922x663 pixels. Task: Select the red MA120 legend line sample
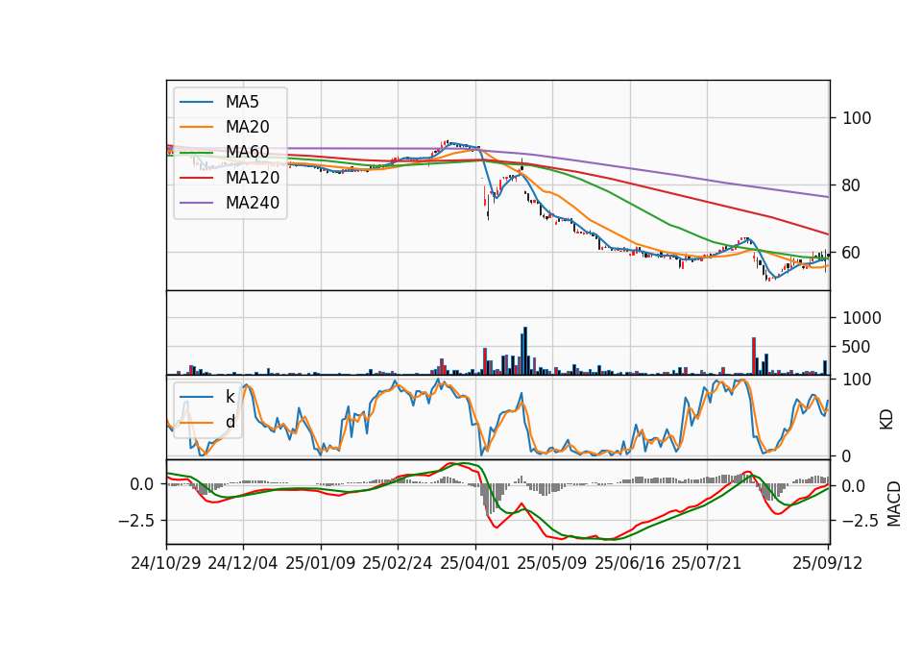[196, 177]
